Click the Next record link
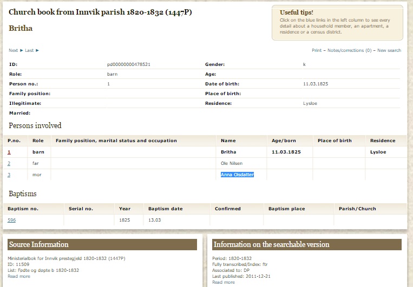Image resolution: width=413 pixels, height=287 pixels. click(x=14, y=50)
